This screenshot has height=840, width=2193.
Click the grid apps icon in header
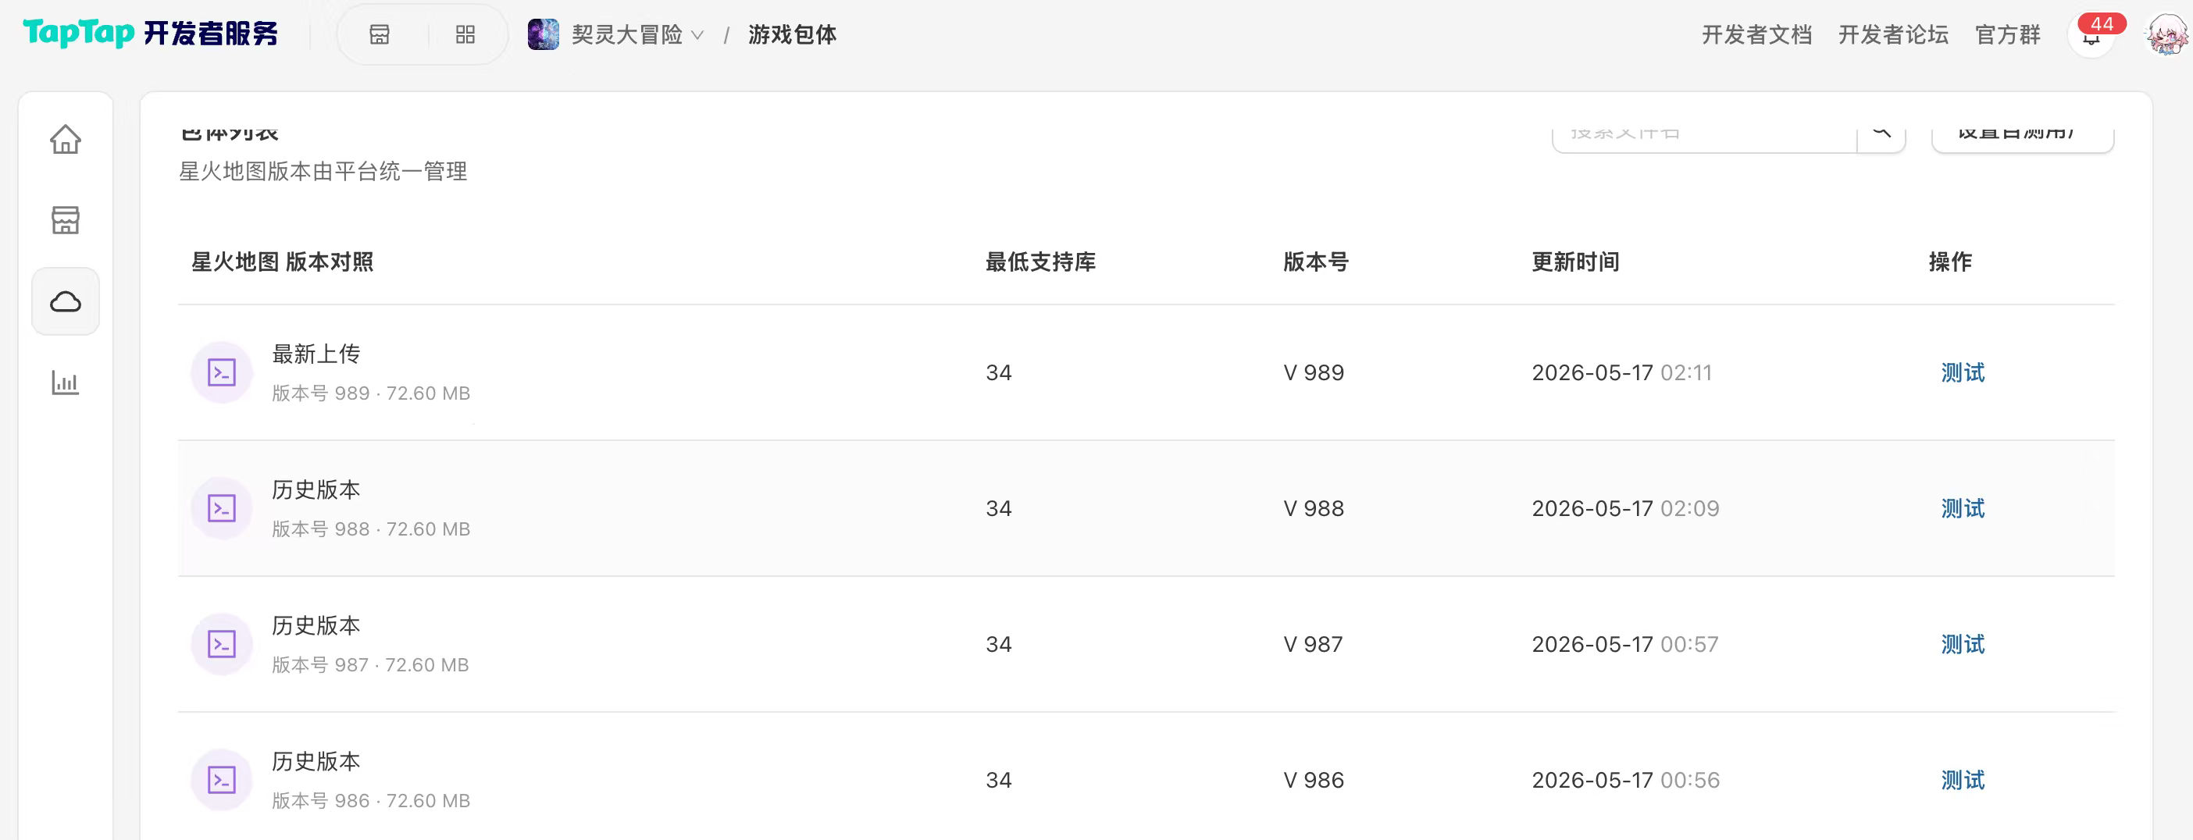[465, 35]
